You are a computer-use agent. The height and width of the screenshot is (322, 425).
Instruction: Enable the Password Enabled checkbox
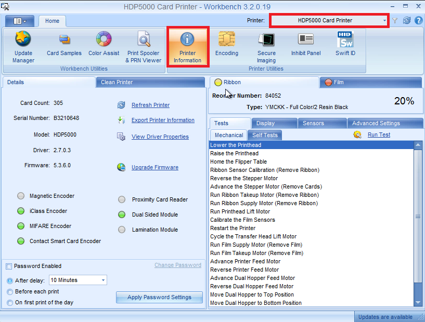point(9,266)
